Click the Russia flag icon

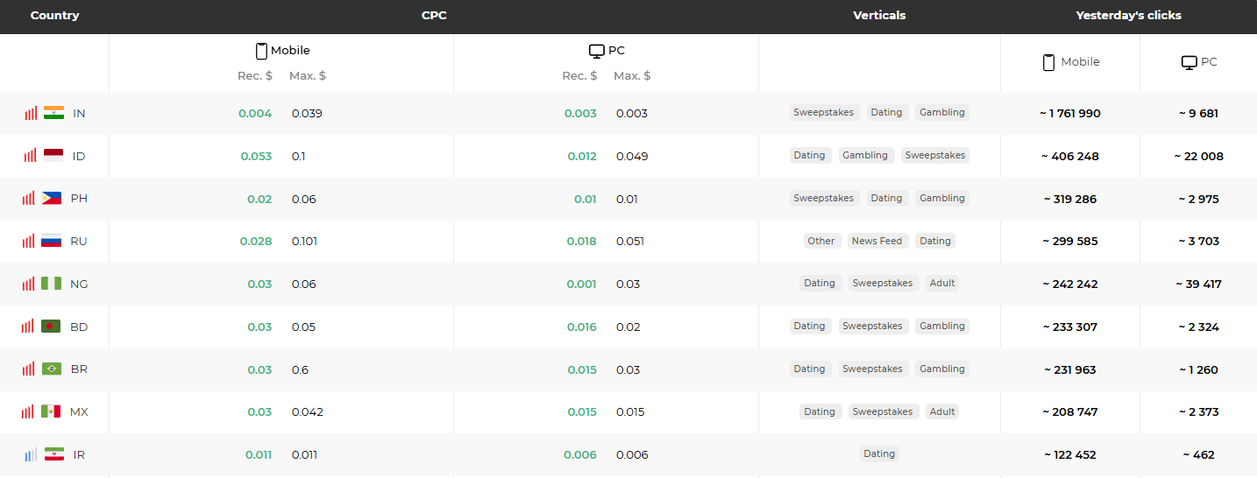[x=52, y=241]
